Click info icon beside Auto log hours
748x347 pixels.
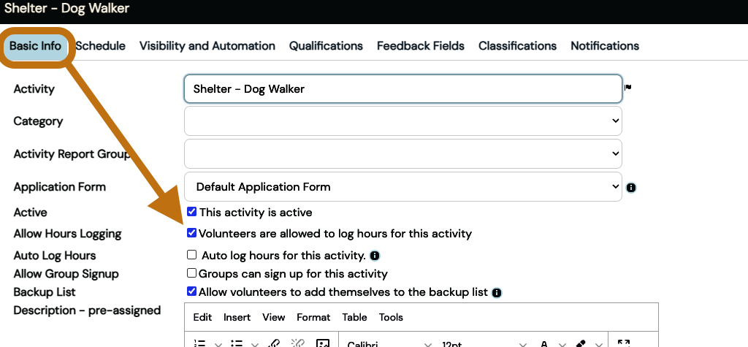pos(375,256)
